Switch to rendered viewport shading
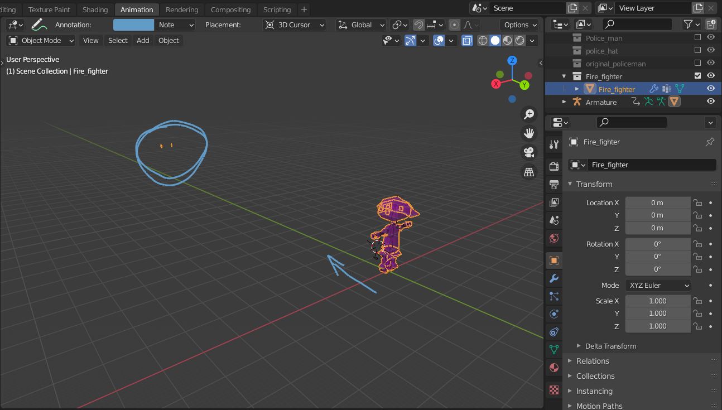 [520, 40]
